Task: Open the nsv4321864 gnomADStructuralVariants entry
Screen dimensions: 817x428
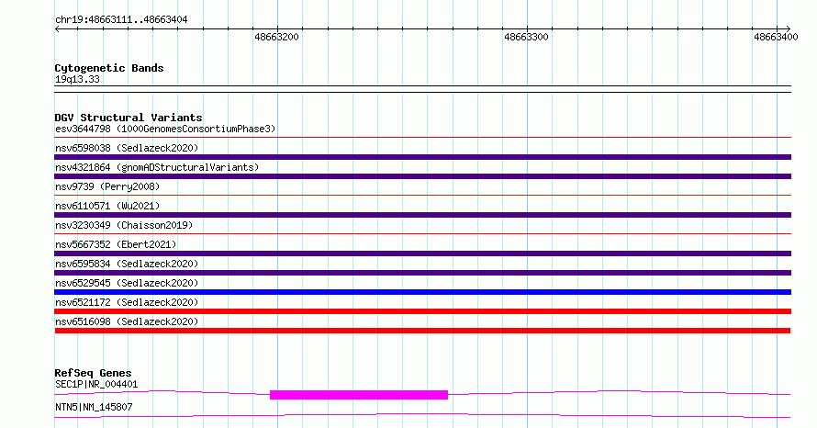Action: pyautogui.click(x=157, y=167)
